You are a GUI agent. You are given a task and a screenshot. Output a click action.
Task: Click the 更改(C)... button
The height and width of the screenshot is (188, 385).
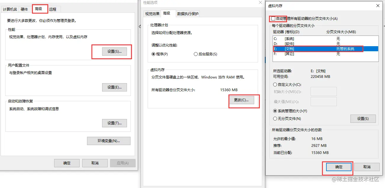point(241,100)
